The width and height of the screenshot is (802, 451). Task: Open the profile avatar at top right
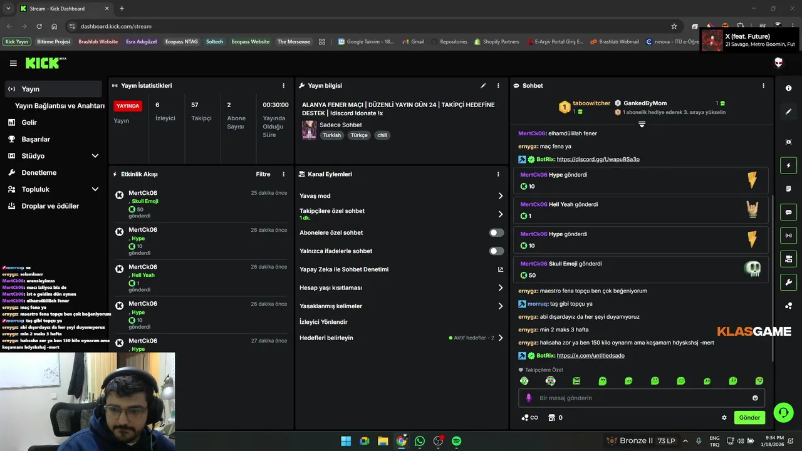779,63
